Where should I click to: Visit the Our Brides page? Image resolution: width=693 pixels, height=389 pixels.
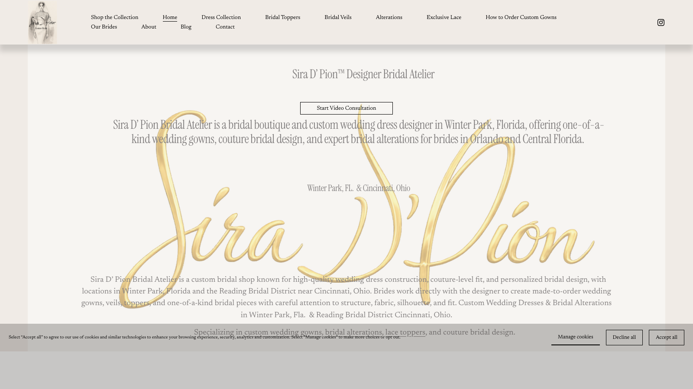[104, 27]
